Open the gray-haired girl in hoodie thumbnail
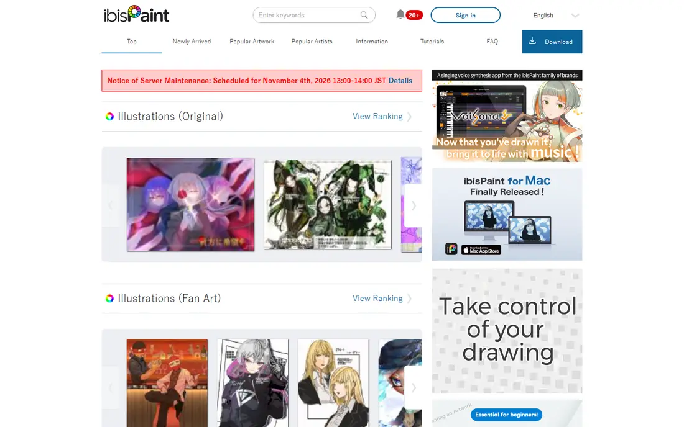 [253, 383]
